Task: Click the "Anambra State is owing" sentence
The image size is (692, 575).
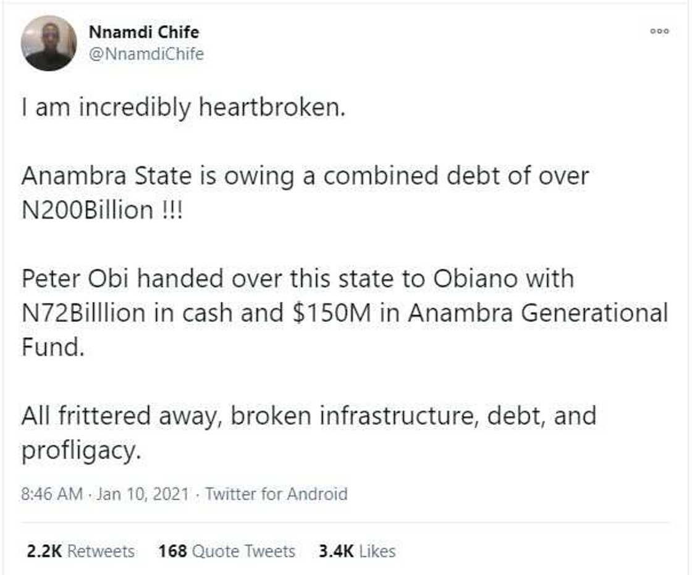Action: pyautogui.click(x=305, y=176)
